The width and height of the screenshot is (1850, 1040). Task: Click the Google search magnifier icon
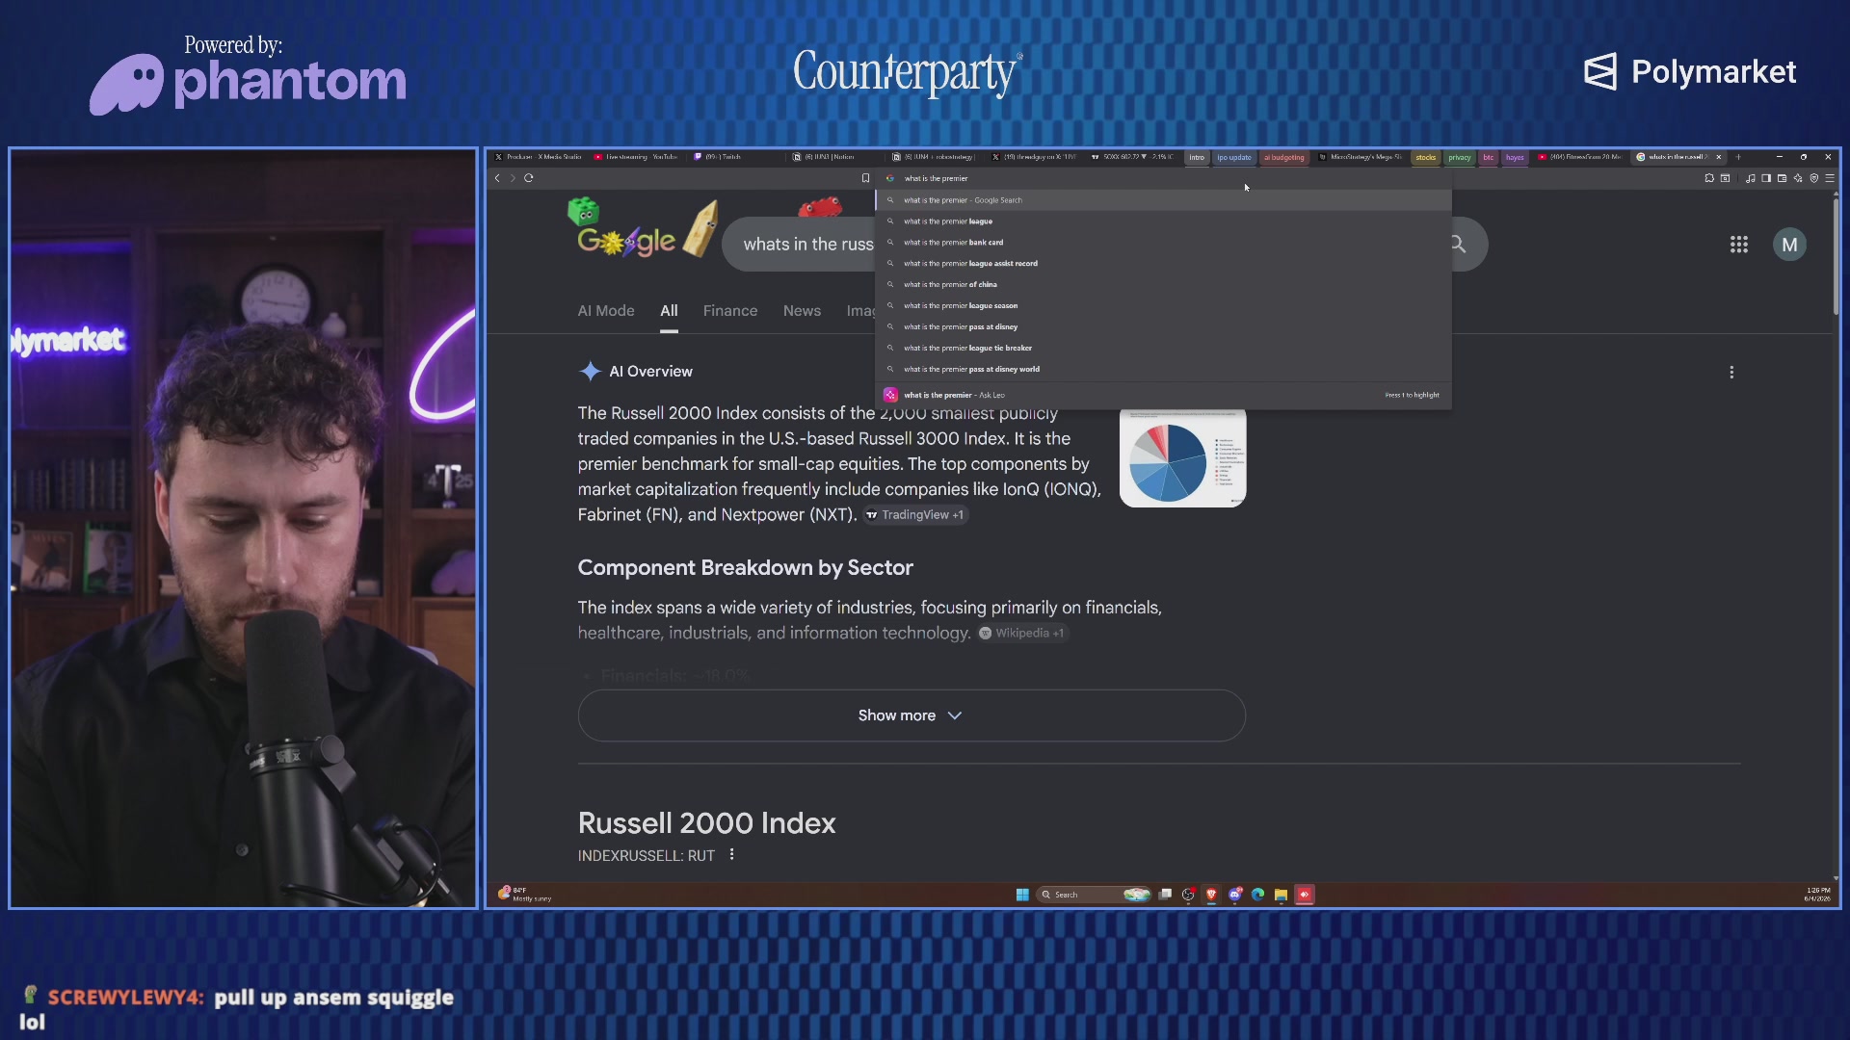tap(1458, 245)
